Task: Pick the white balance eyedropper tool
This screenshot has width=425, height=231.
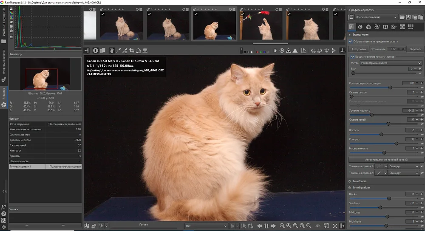Action: (119, 51)
